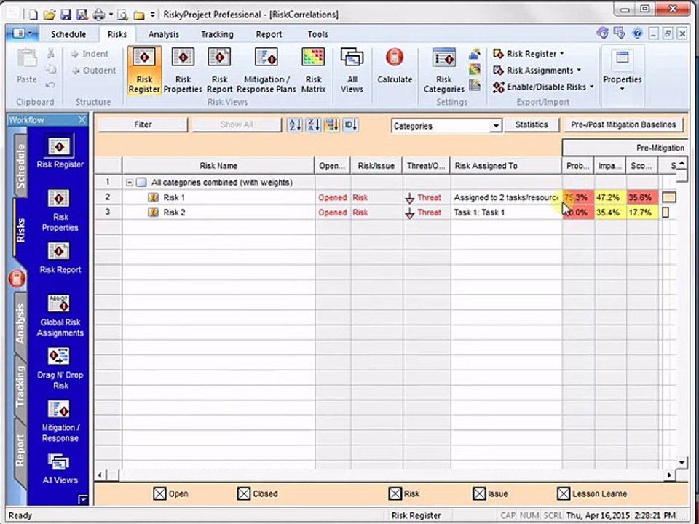Click the help question mark icon
699x524 pixels.
(x=638, y=33)
